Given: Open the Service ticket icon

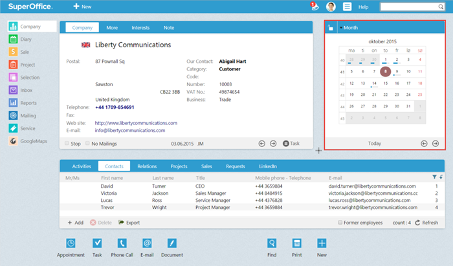Looking at the screenshot, I should pyautogui.click(x=13, y=128).
